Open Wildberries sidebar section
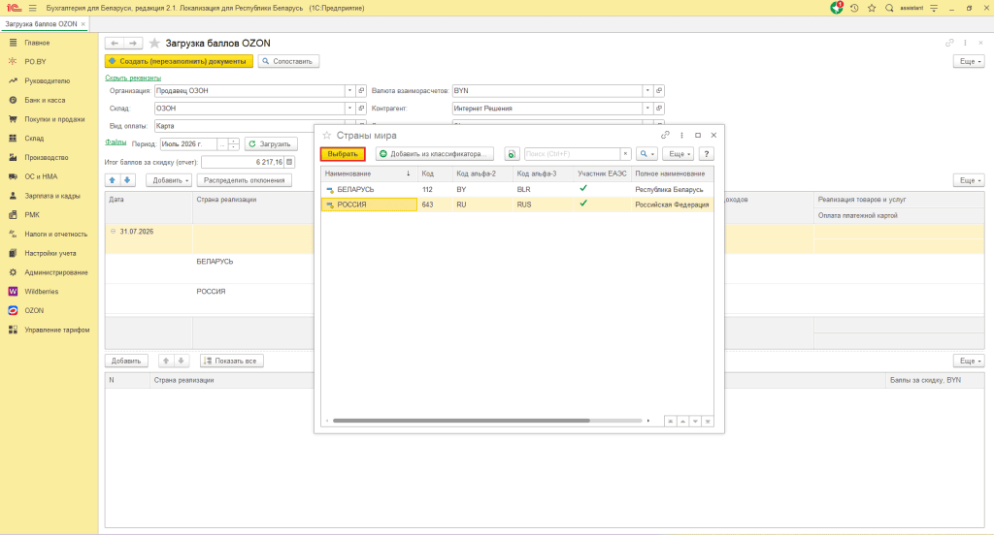The height and width of the screenshot is (535, 994). (x=41, y=291)
